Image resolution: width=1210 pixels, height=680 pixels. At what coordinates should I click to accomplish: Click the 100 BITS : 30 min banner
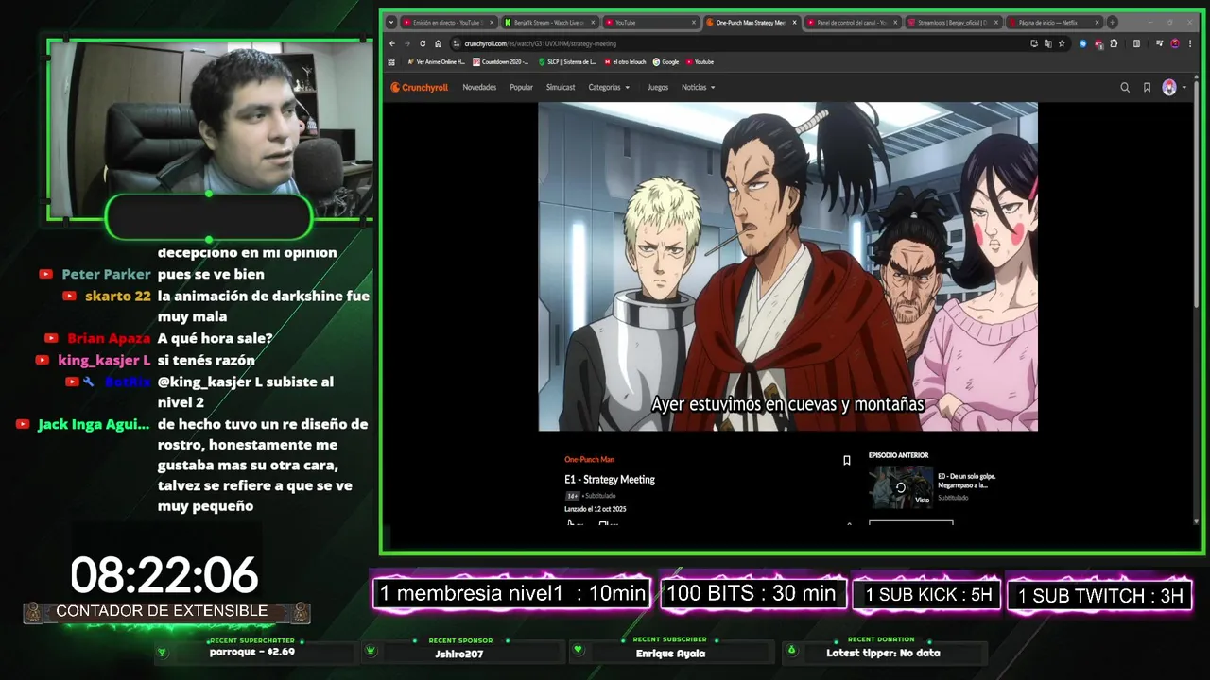click(752, 593)
